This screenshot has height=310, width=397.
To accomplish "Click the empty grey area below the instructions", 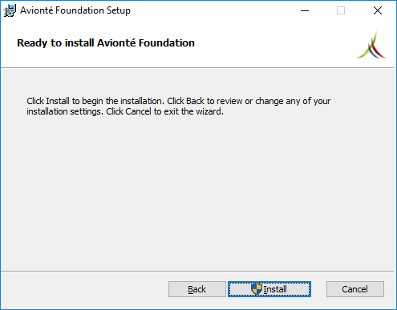I will point(198,192).
